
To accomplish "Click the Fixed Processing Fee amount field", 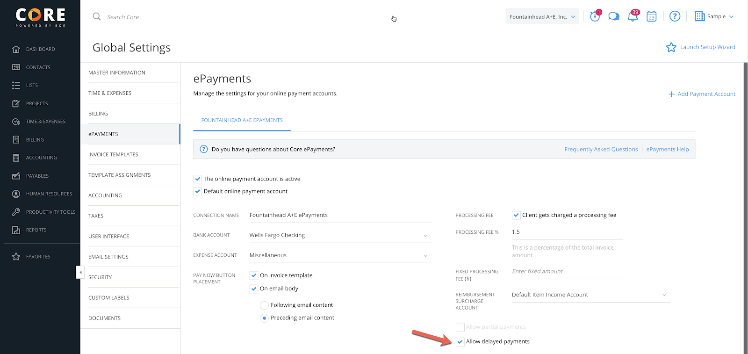I will 567,271.
